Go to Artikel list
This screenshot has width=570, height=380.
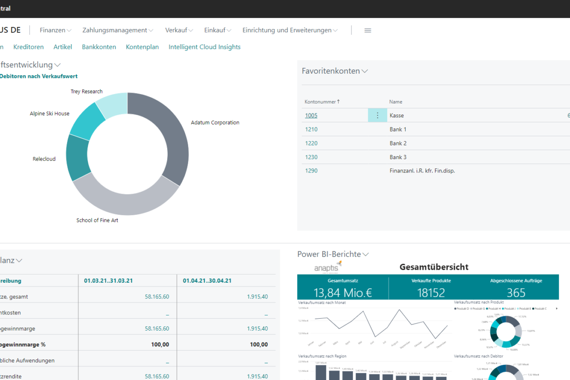63,47
